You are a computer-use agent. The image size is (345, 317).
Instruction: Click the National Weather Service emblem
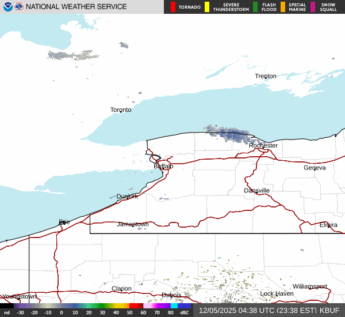19,7
